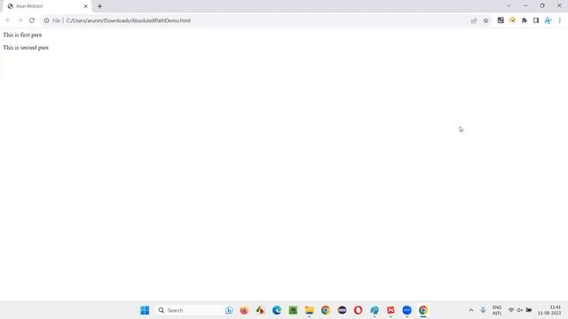Image resolution: width=568 pixels, height=319 pixels.
Task: Expand the tab search chevron
Action: click(509, 5)
